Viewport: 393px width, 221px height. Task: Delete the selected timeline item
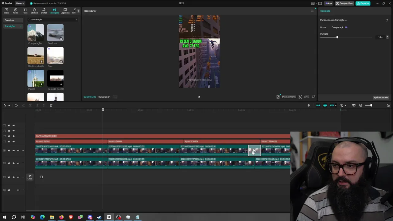point(51,106)
